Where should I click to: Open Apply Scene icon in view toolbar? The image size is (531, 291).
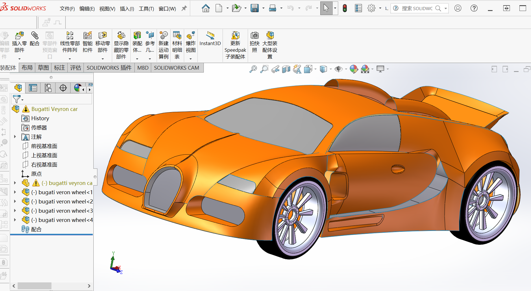tap(365, 69)
